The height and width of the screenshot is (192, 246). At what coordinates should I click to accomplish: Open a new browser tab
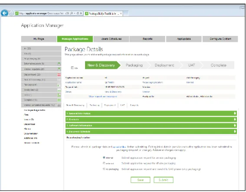click(126, 13)
